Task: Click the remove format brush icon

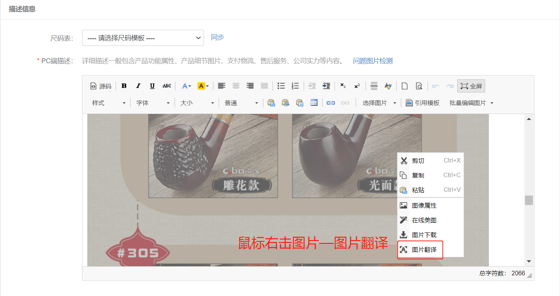Action: click(388, 86)
